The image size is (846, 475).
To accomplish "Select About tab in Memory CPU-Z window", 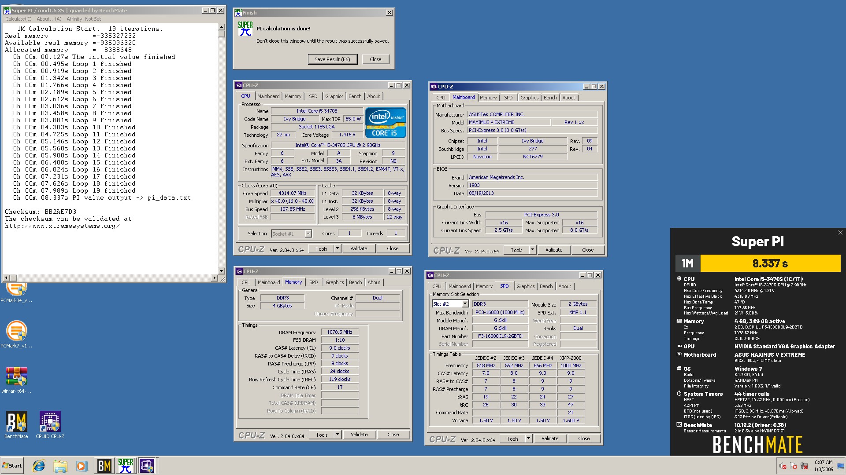I will coord(374,282).
